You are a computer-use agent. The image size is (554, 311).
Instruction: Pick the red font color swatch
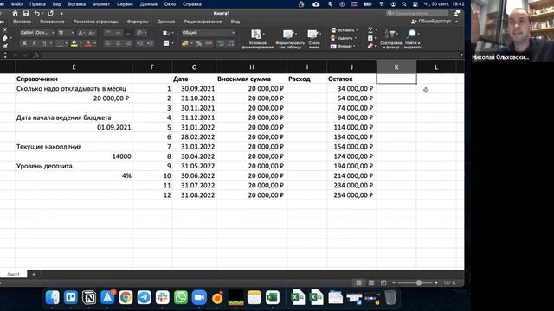(88, 43)
